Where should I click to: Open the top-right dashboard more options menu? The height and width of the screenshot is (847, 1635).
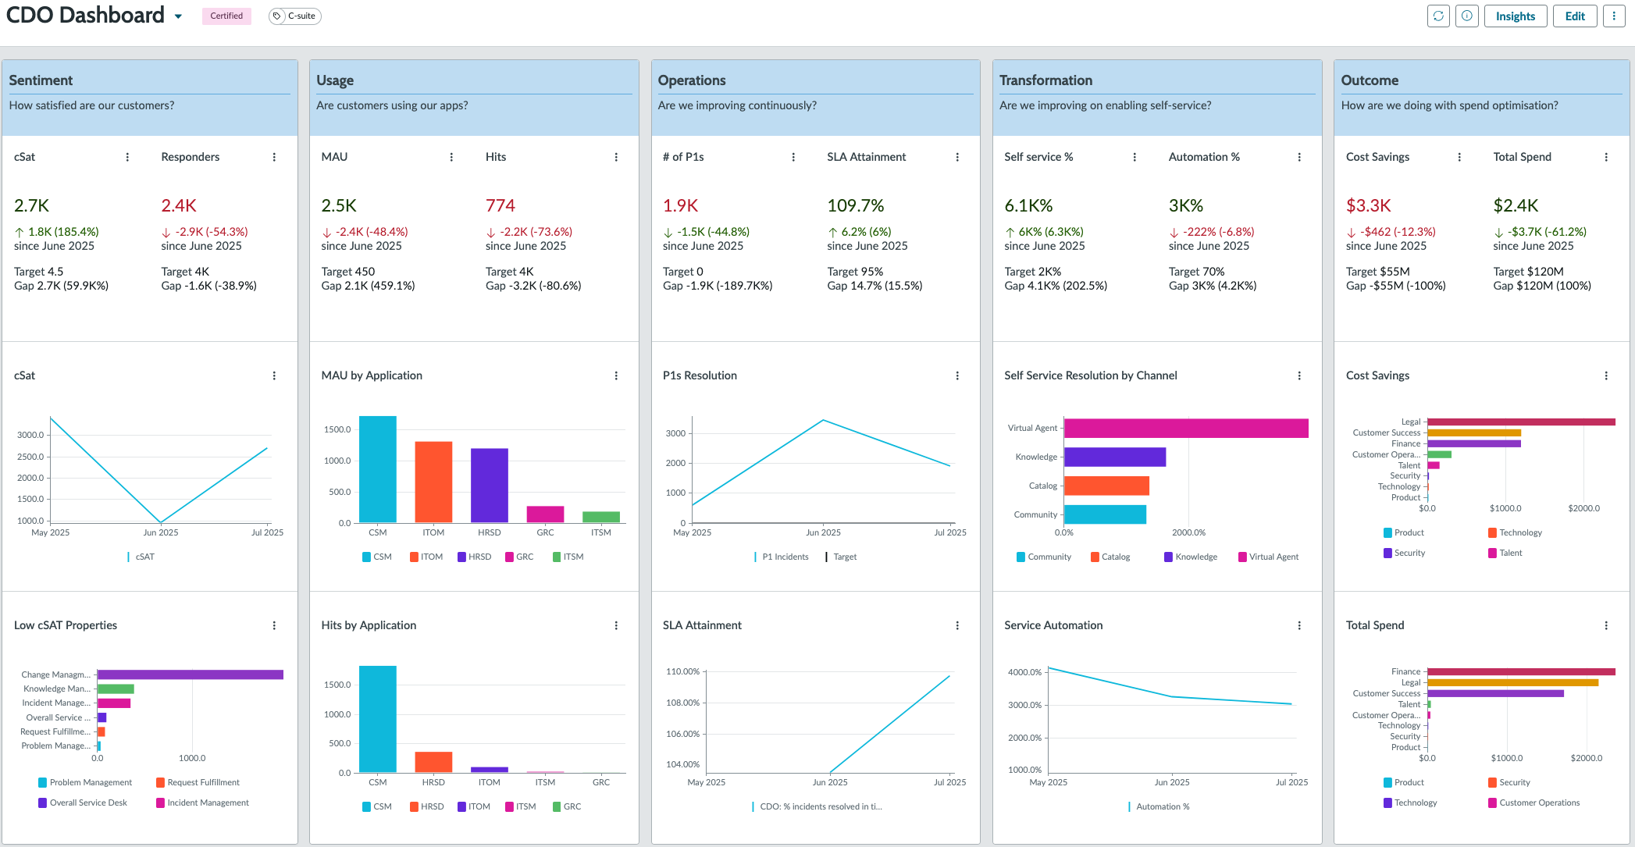pyautogui.click(x=1614, y=16)
